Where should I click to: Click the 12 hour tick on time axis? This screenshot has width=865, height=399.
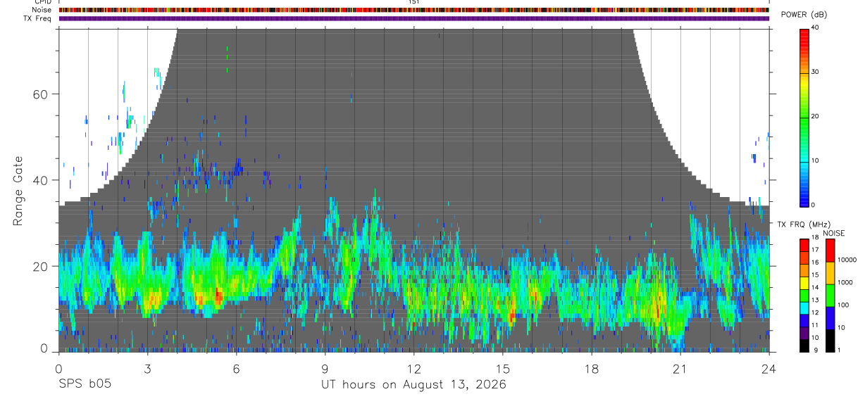click(413, 368)
